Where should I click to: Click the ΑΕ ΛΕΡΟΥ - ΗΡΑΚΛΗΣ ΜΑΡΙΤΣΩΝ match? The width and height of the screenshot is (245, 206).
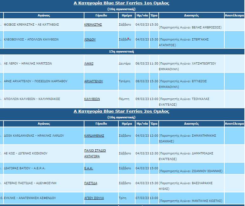28,64
